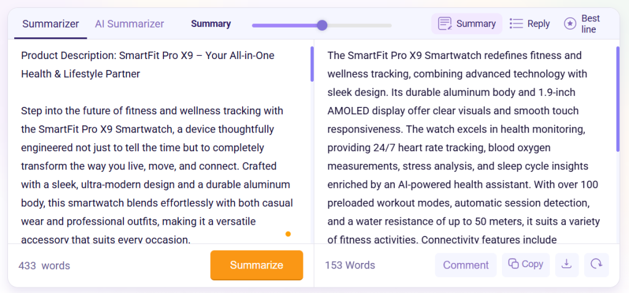Image resolution: width=629 pixels, height=293 pixels.
Task: Click the Reply list icon
Action: click(x=517, y=24)
